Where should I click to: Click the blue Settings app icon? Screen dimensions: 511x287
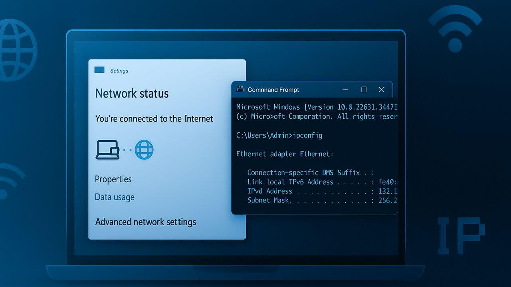click(x=99, y=70)
